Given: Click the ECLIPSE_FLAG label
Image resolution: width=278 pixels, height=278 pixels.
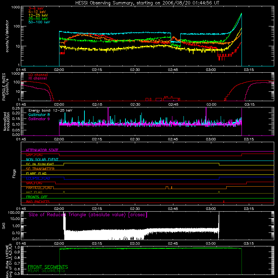Looking at the screenshot, I should (x=38, y=178).
